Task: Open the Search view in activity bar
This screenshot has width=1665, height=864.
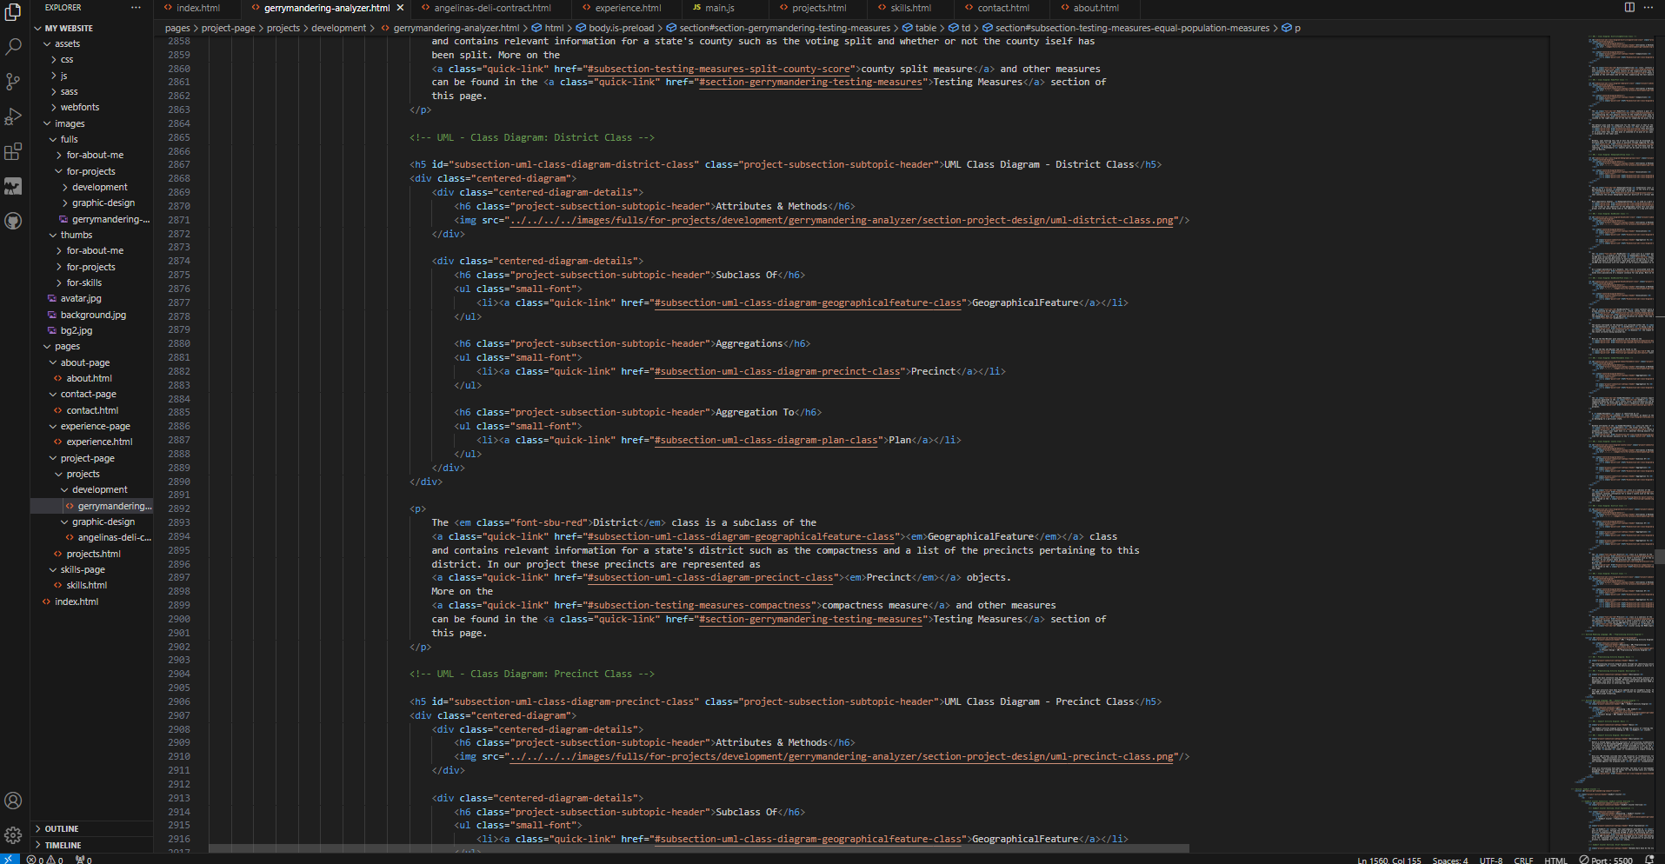Action: coord(13,47)
